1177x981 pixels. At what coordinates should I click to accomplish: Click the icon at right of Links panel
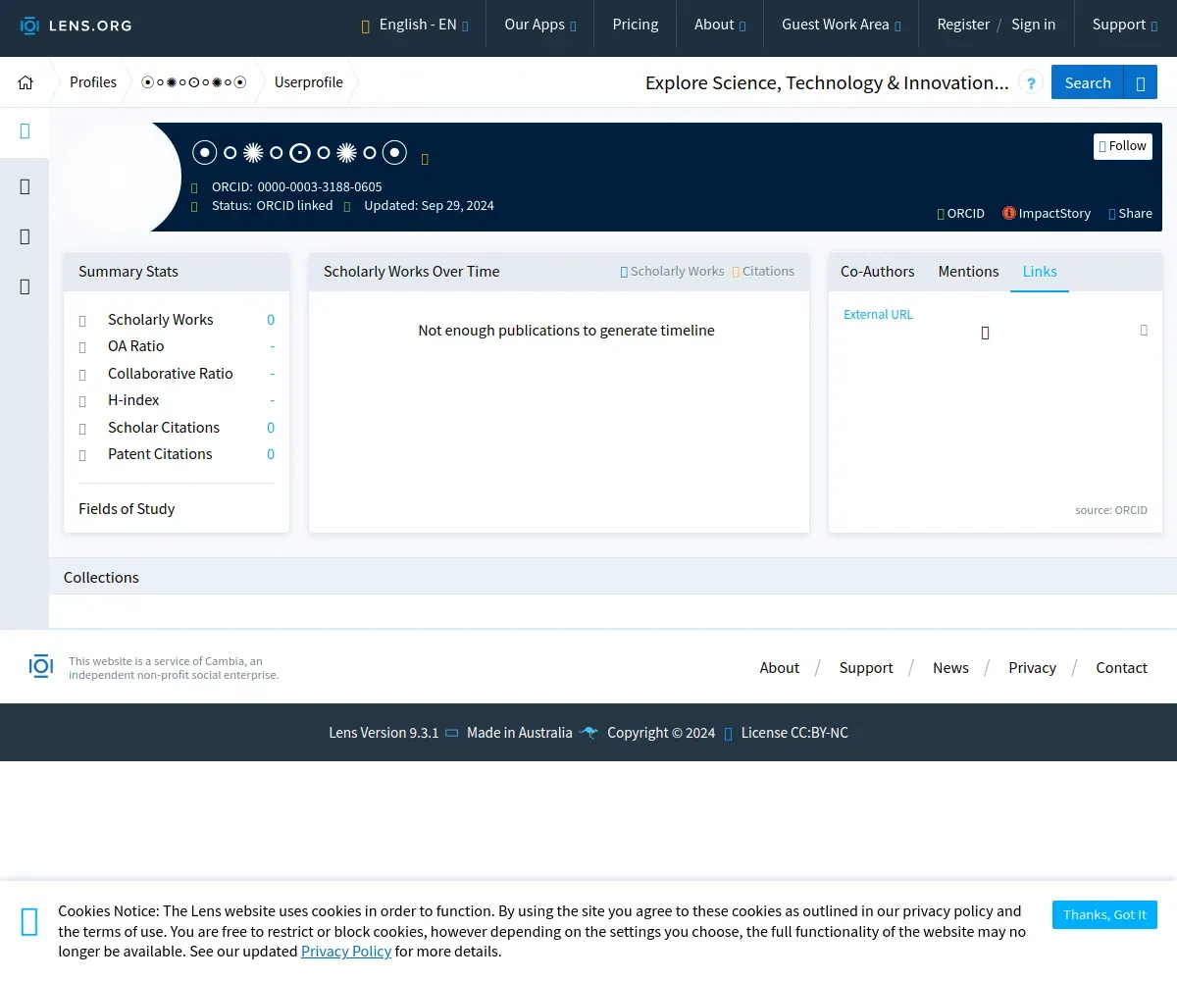click(1144, 331)
